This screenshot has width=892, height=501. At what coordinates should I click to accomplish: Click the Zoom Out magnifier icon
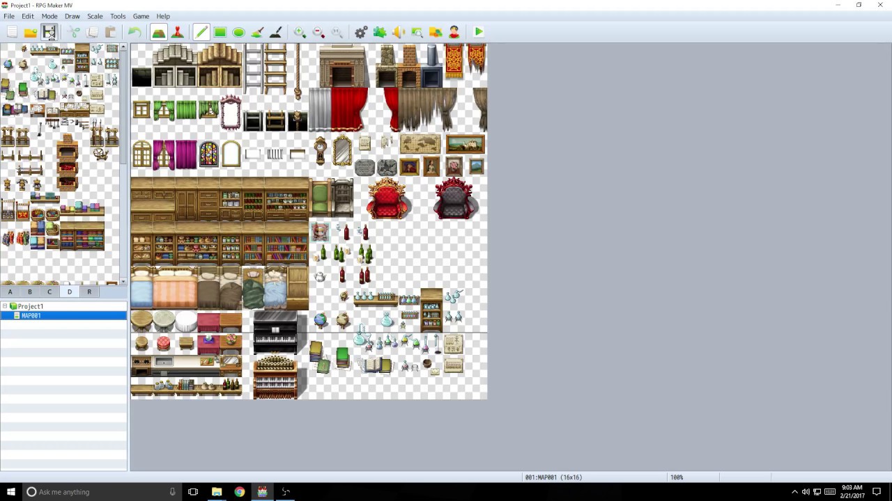pos(318,32)
